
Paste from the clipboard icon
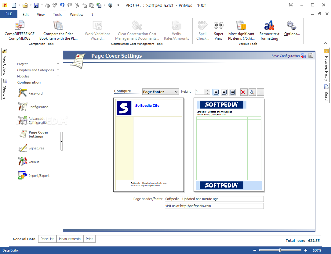pos(91,5)
